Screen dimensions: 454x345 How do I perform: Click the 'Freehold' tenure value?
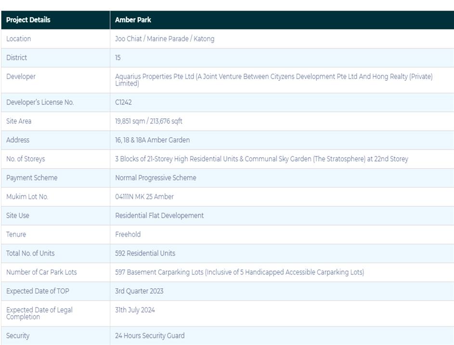128,234
